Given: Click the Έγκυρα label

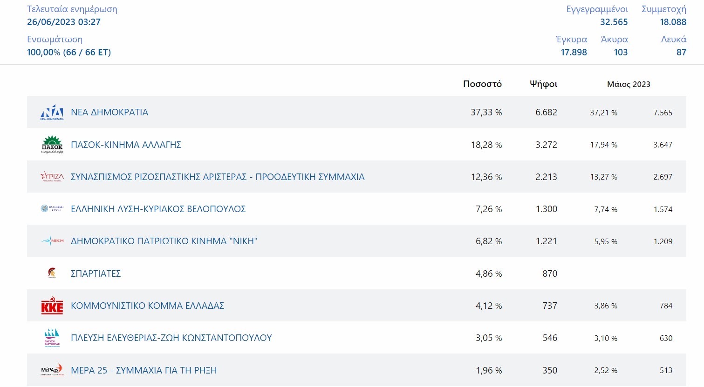Looking at the screenshot, I should 571,40.
